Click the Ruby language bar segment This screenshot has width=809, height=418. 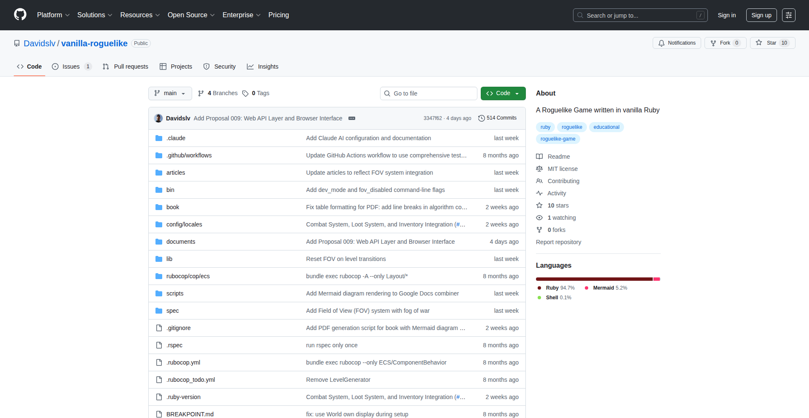pyautogui.click(x=594, y=279)
